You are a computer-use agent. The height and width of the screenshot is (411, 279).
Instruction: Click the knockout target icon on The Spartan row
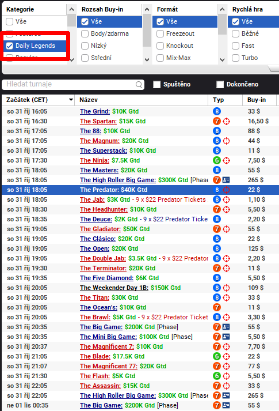coord(226,121)
